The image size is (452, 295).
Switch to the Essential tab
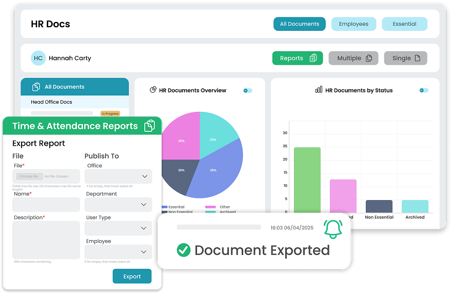pyautogui.click(x=404, y=24)
